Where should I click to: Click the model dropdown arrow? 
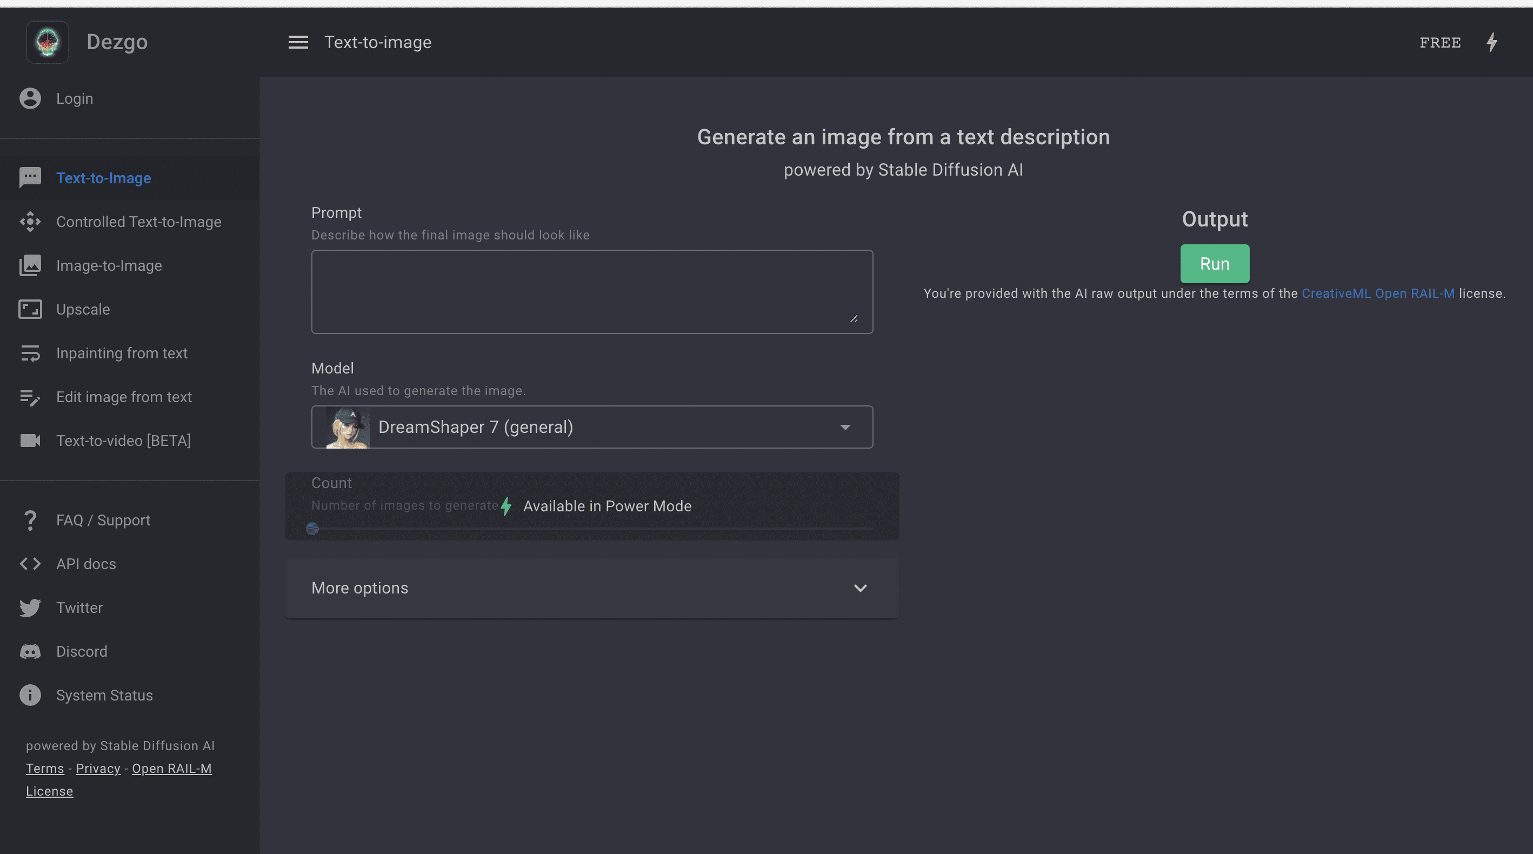pos(845,428)
